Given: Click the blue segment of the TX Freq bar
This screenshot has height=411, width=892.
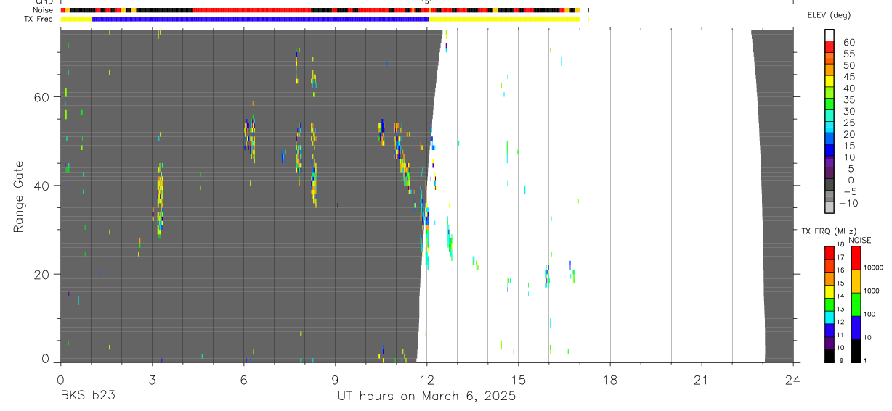Looking at the screenshot, I should (260, 19).
